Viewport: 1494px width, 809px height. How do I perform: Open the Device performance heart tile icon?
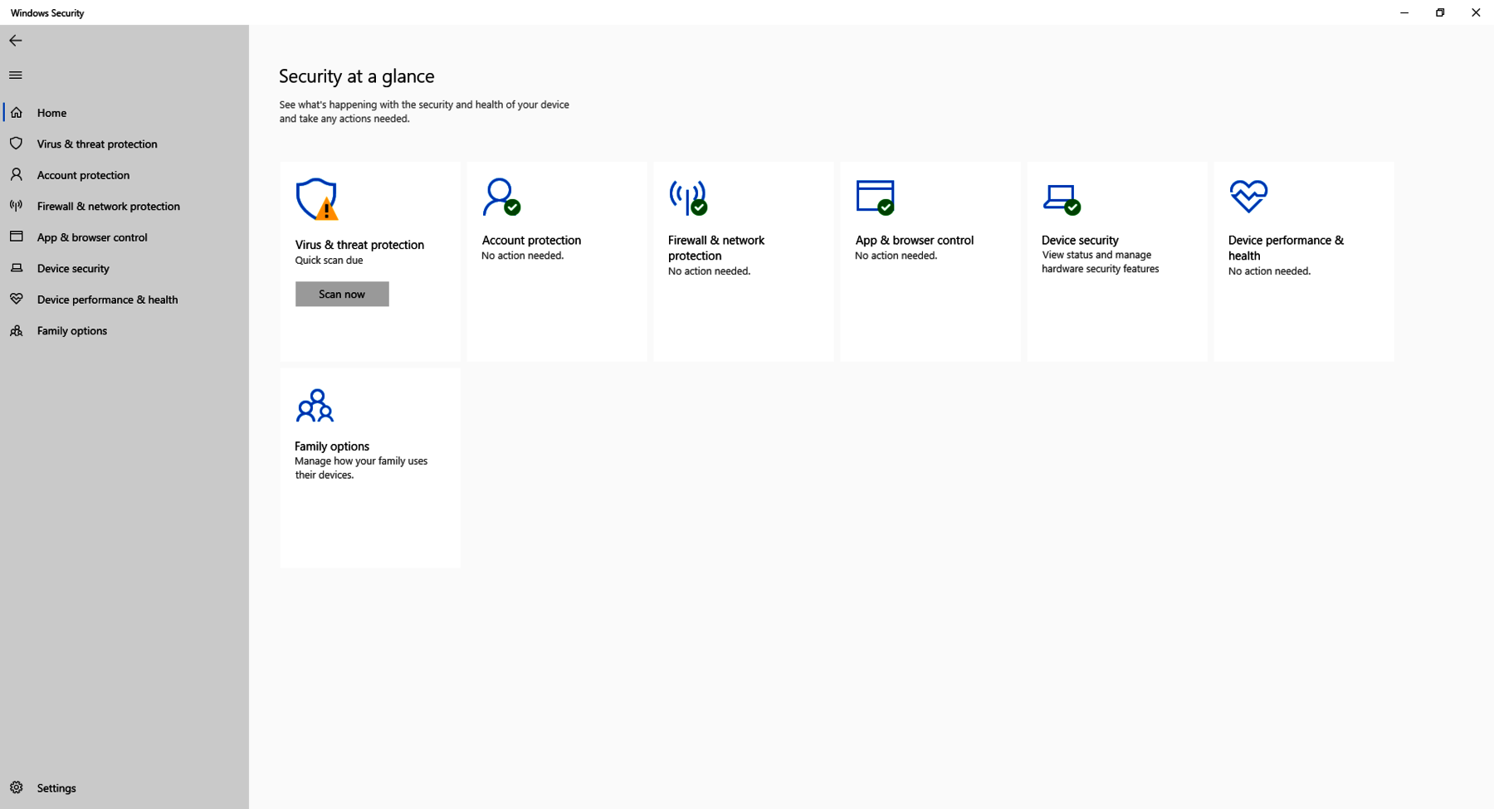[1248, 197]
